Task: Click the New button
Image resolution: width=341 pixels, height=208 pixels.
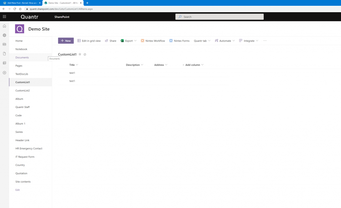Action: click(x=66, y=41)
